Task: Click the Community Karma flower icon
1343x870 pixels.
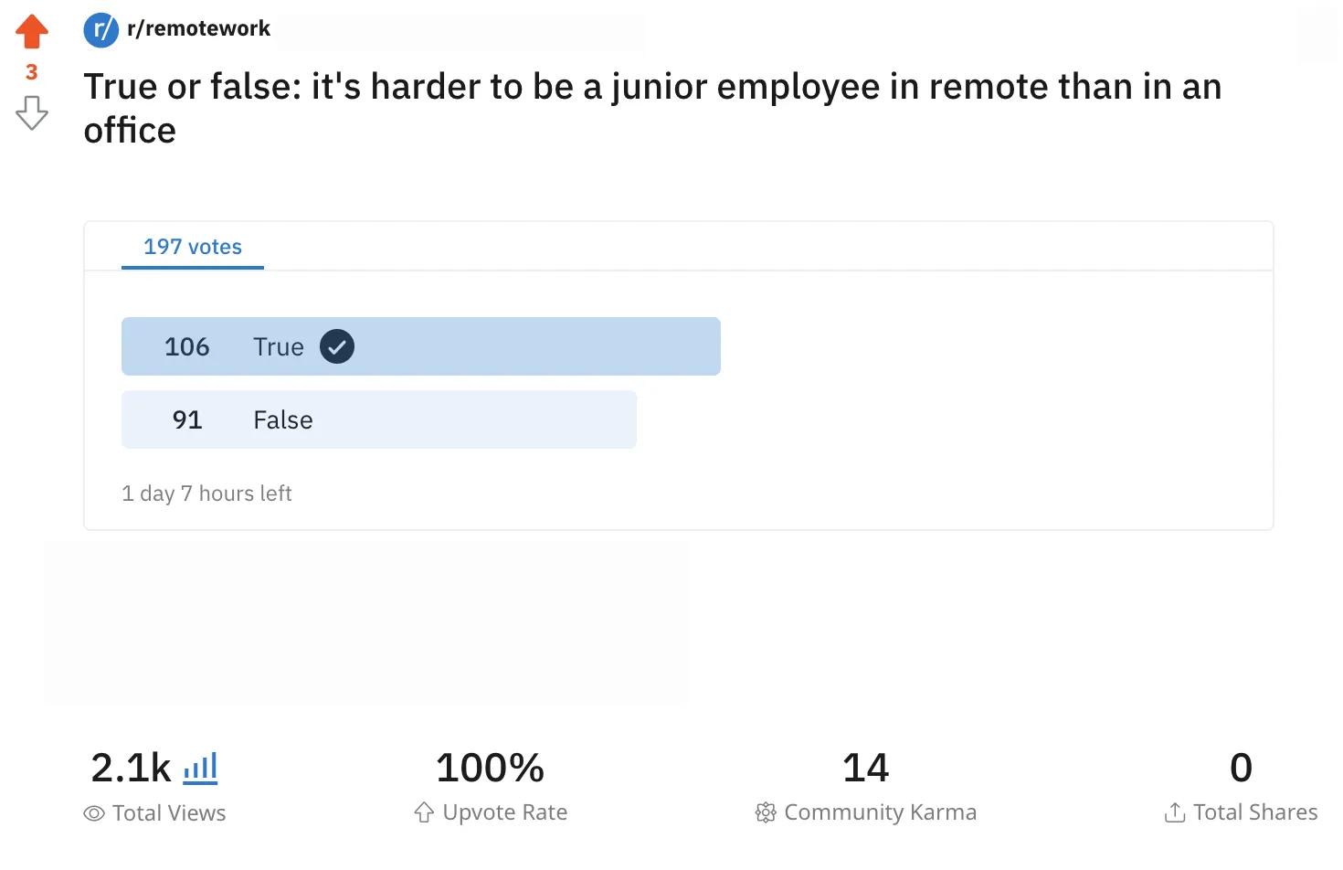Action: (x=766, y=812)
